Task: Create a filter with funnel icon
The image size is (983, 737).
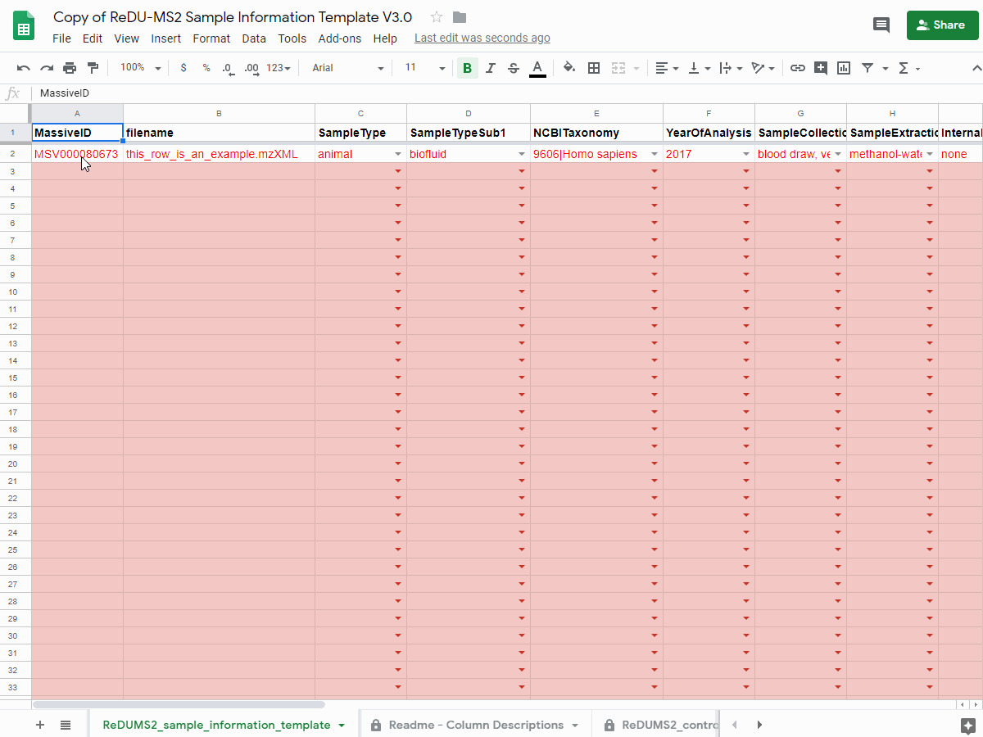Action: point(867,68)
